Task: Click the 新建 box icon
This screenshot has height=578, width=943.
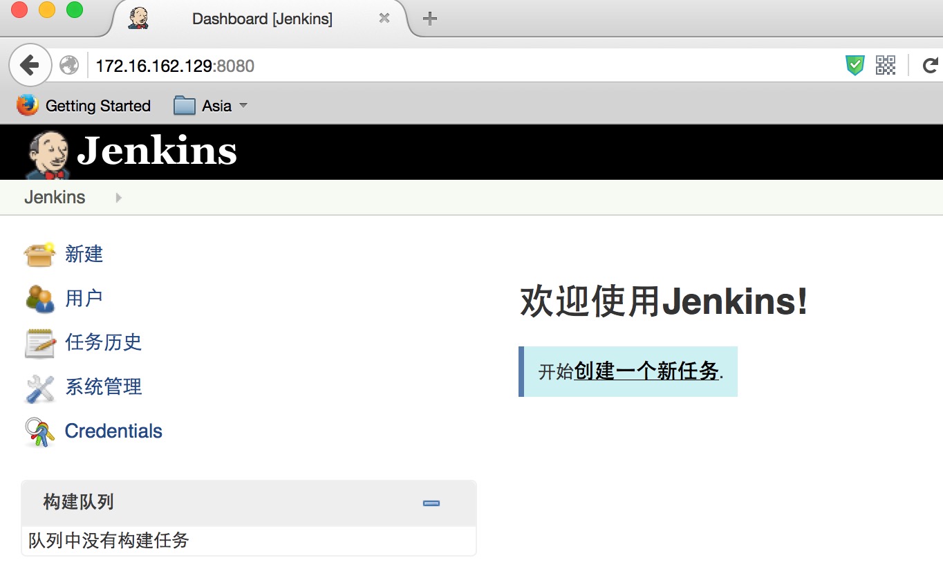Action: point(39,254)
